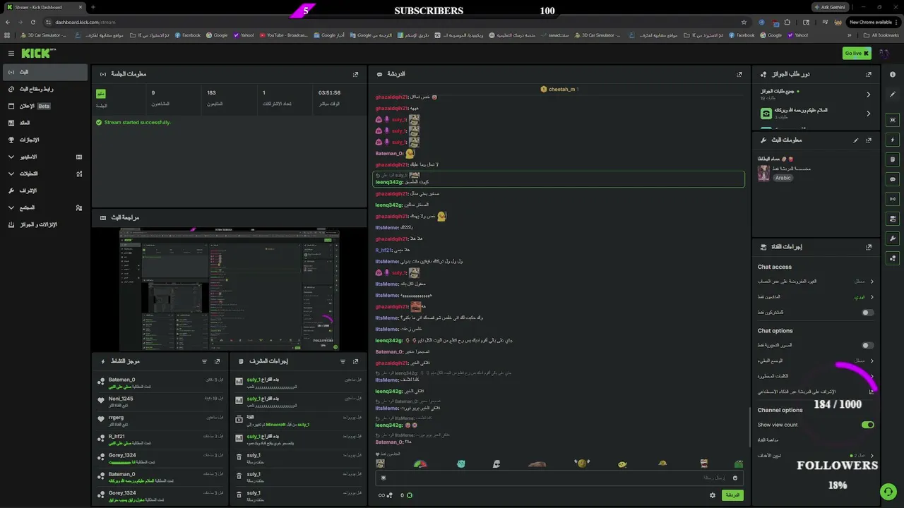Viewport: 904px width, 508px height.
Task: Pop out the Stream Info panel
Action: pyautogui.click(x=869, y=140)
